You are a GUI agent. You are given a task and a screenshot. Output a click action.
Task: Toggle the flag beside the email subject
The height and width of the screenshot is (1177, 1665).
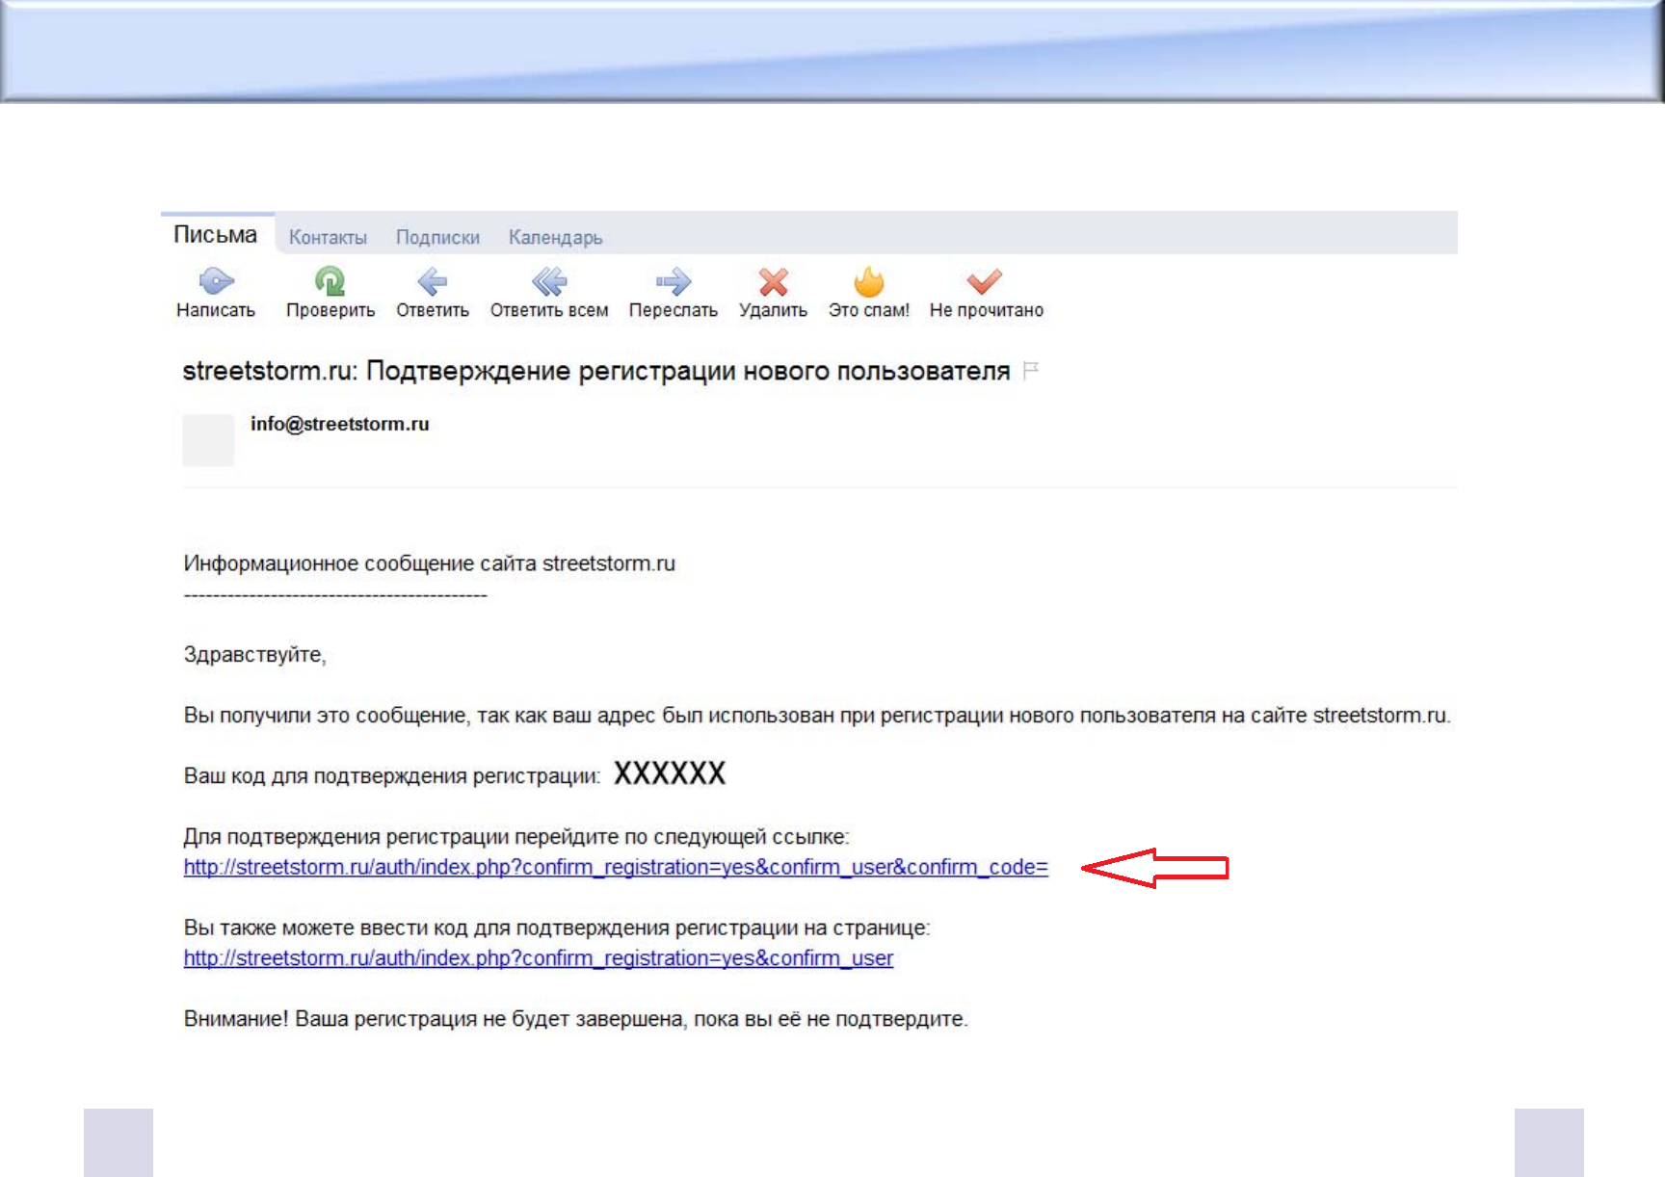[x=1030, y=371]
